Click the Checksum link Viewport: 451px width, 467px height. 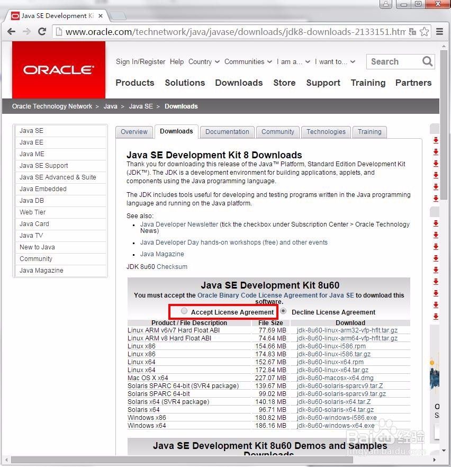172,266
